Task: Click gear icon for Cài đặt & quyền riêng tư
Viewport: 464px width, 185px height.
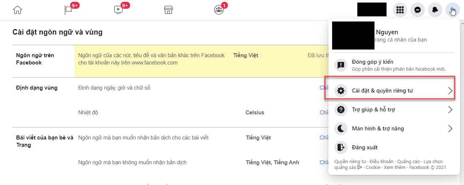Action: (341, 91)
